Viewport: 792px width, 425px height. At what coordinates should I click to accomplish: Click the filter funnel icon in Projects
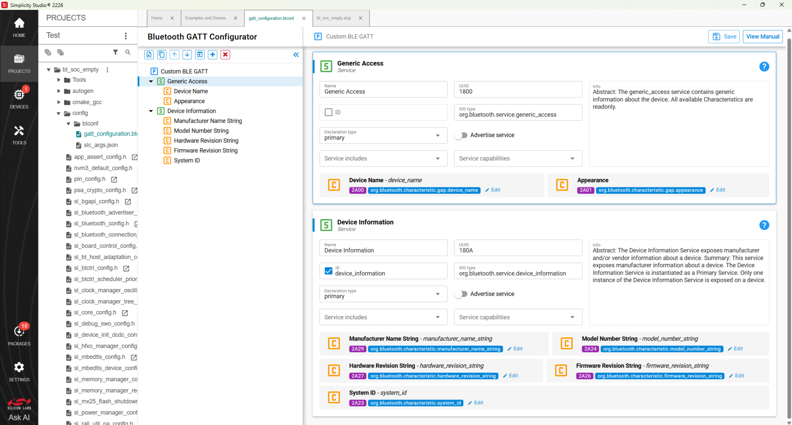point(115,52)
